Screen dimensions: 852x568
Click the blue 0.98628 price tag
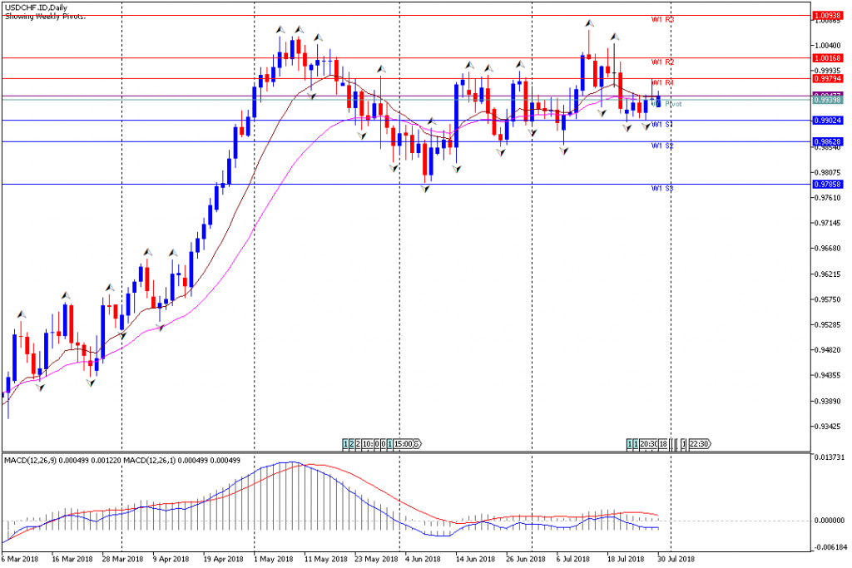pos(830,142)
